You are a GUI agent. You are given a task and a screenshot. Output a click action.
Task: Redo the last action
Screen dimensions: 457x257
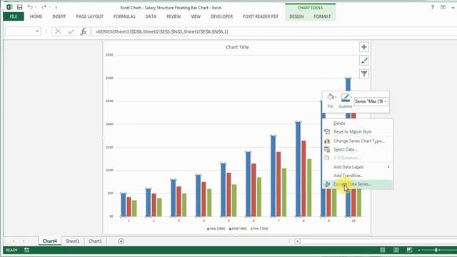44,6
